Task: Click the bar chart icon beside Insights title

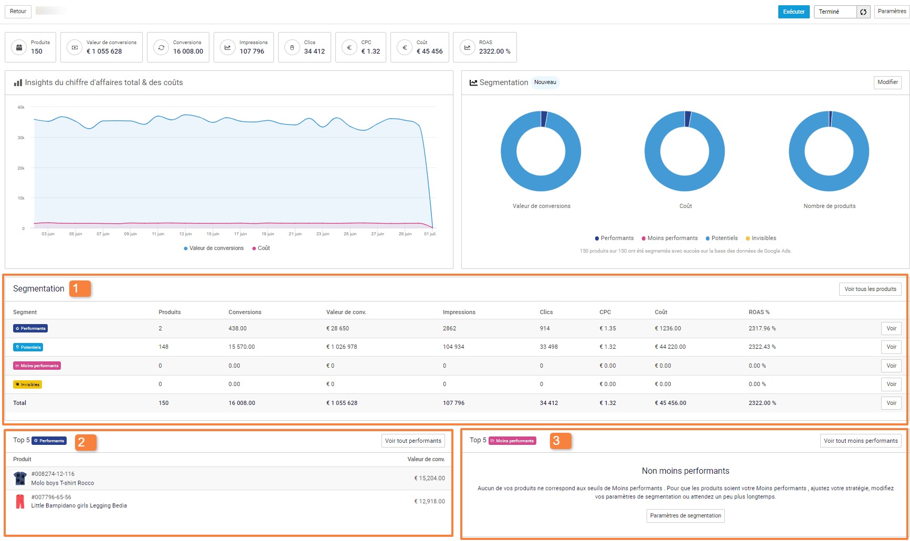Action: (18, 82)
